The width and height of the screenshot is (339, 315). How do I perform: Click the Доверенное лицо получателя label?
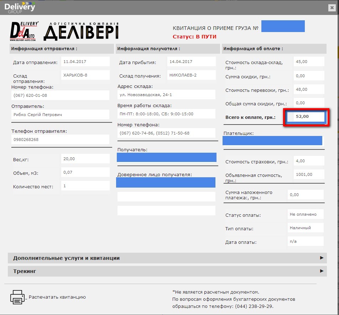[155, 174]
